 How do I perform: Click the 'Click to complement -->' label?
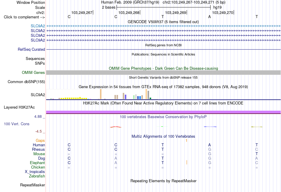point(24,17)
